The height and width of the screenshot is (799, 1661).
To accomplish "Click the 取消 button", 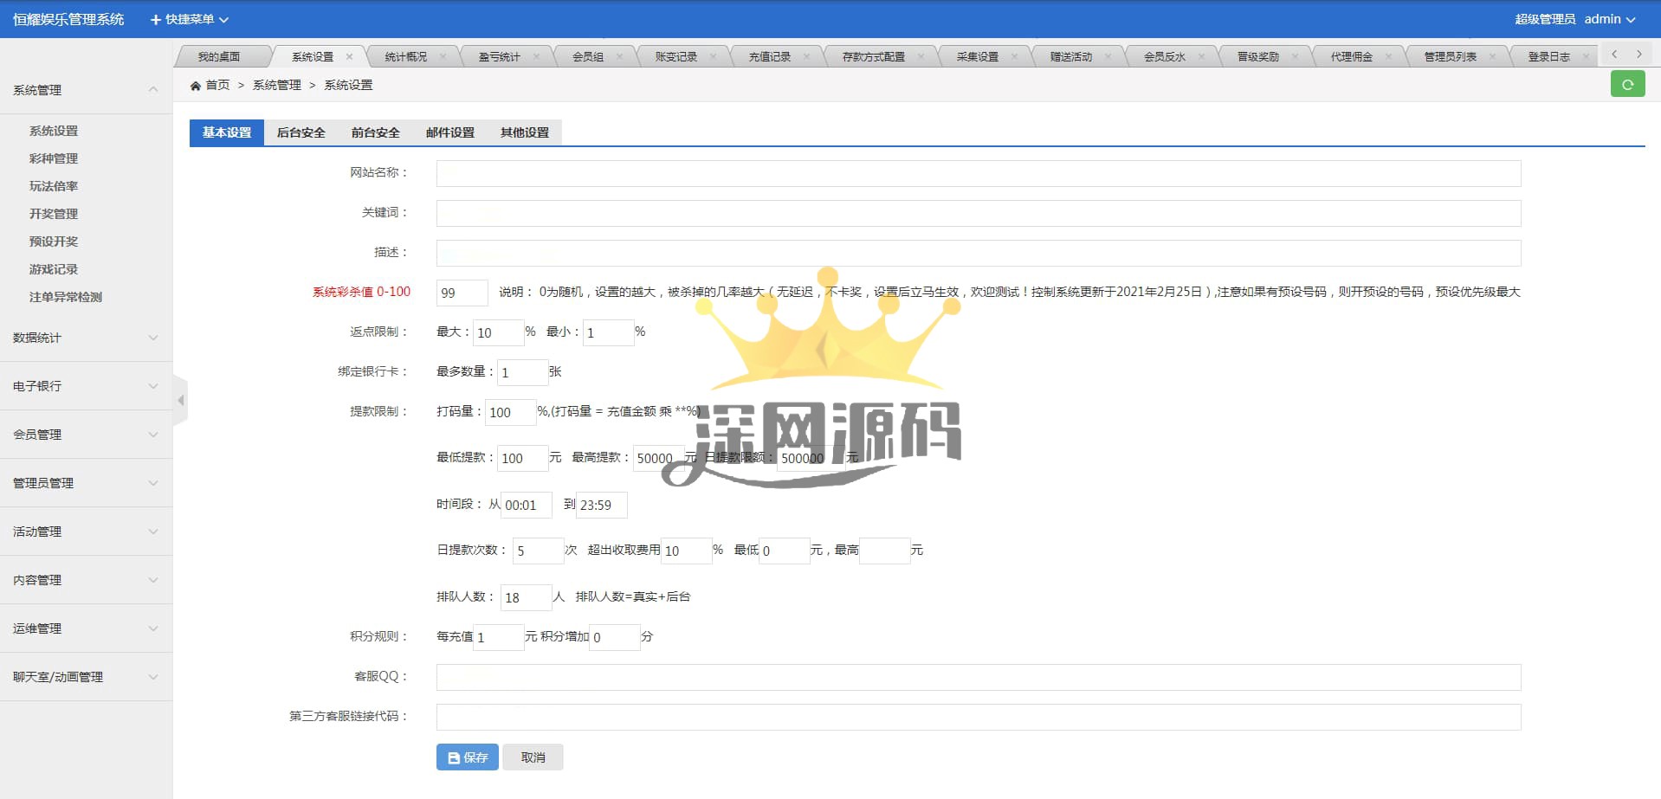I will tap(533, 757).
